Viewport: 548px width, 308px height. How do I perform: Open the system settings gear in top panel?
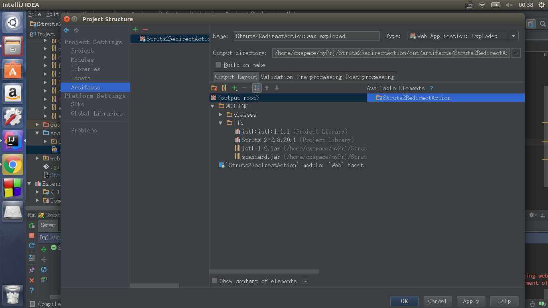click(x=542, y=5)
